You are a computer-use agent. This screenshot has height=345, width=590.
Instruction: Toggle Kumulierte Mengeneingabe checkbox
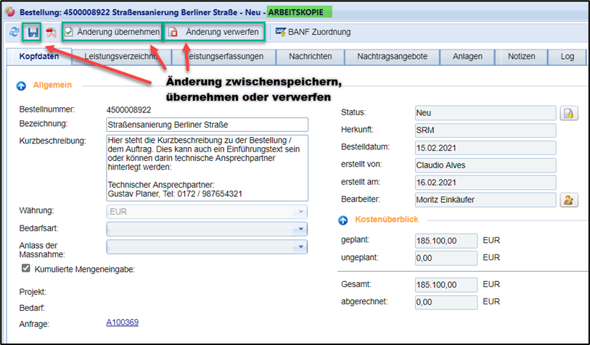click(26, 268)
